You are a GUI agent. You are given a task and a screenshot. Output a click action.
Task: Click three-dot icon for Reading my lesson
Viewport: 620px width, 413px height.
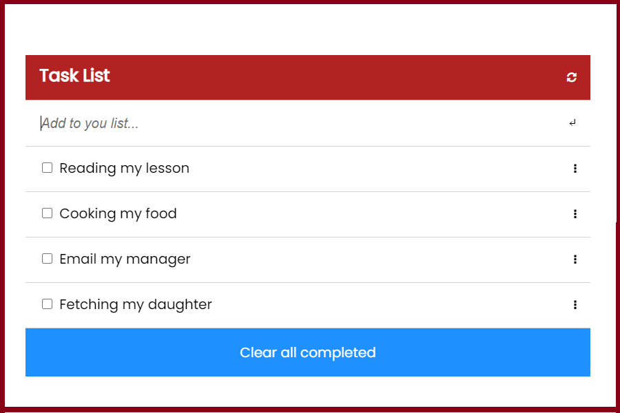(575, 169)
